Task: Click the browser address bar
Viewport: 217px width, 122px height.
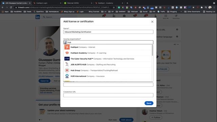Action: [x=64, y=7]
